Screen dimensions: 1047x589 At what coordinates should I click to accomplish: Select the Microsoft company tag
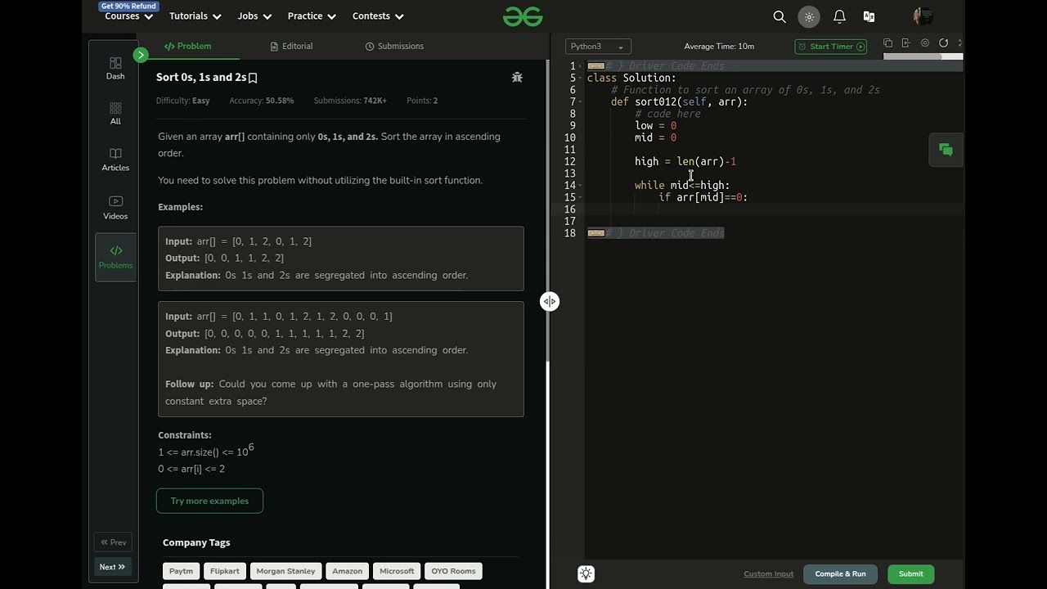397,571
